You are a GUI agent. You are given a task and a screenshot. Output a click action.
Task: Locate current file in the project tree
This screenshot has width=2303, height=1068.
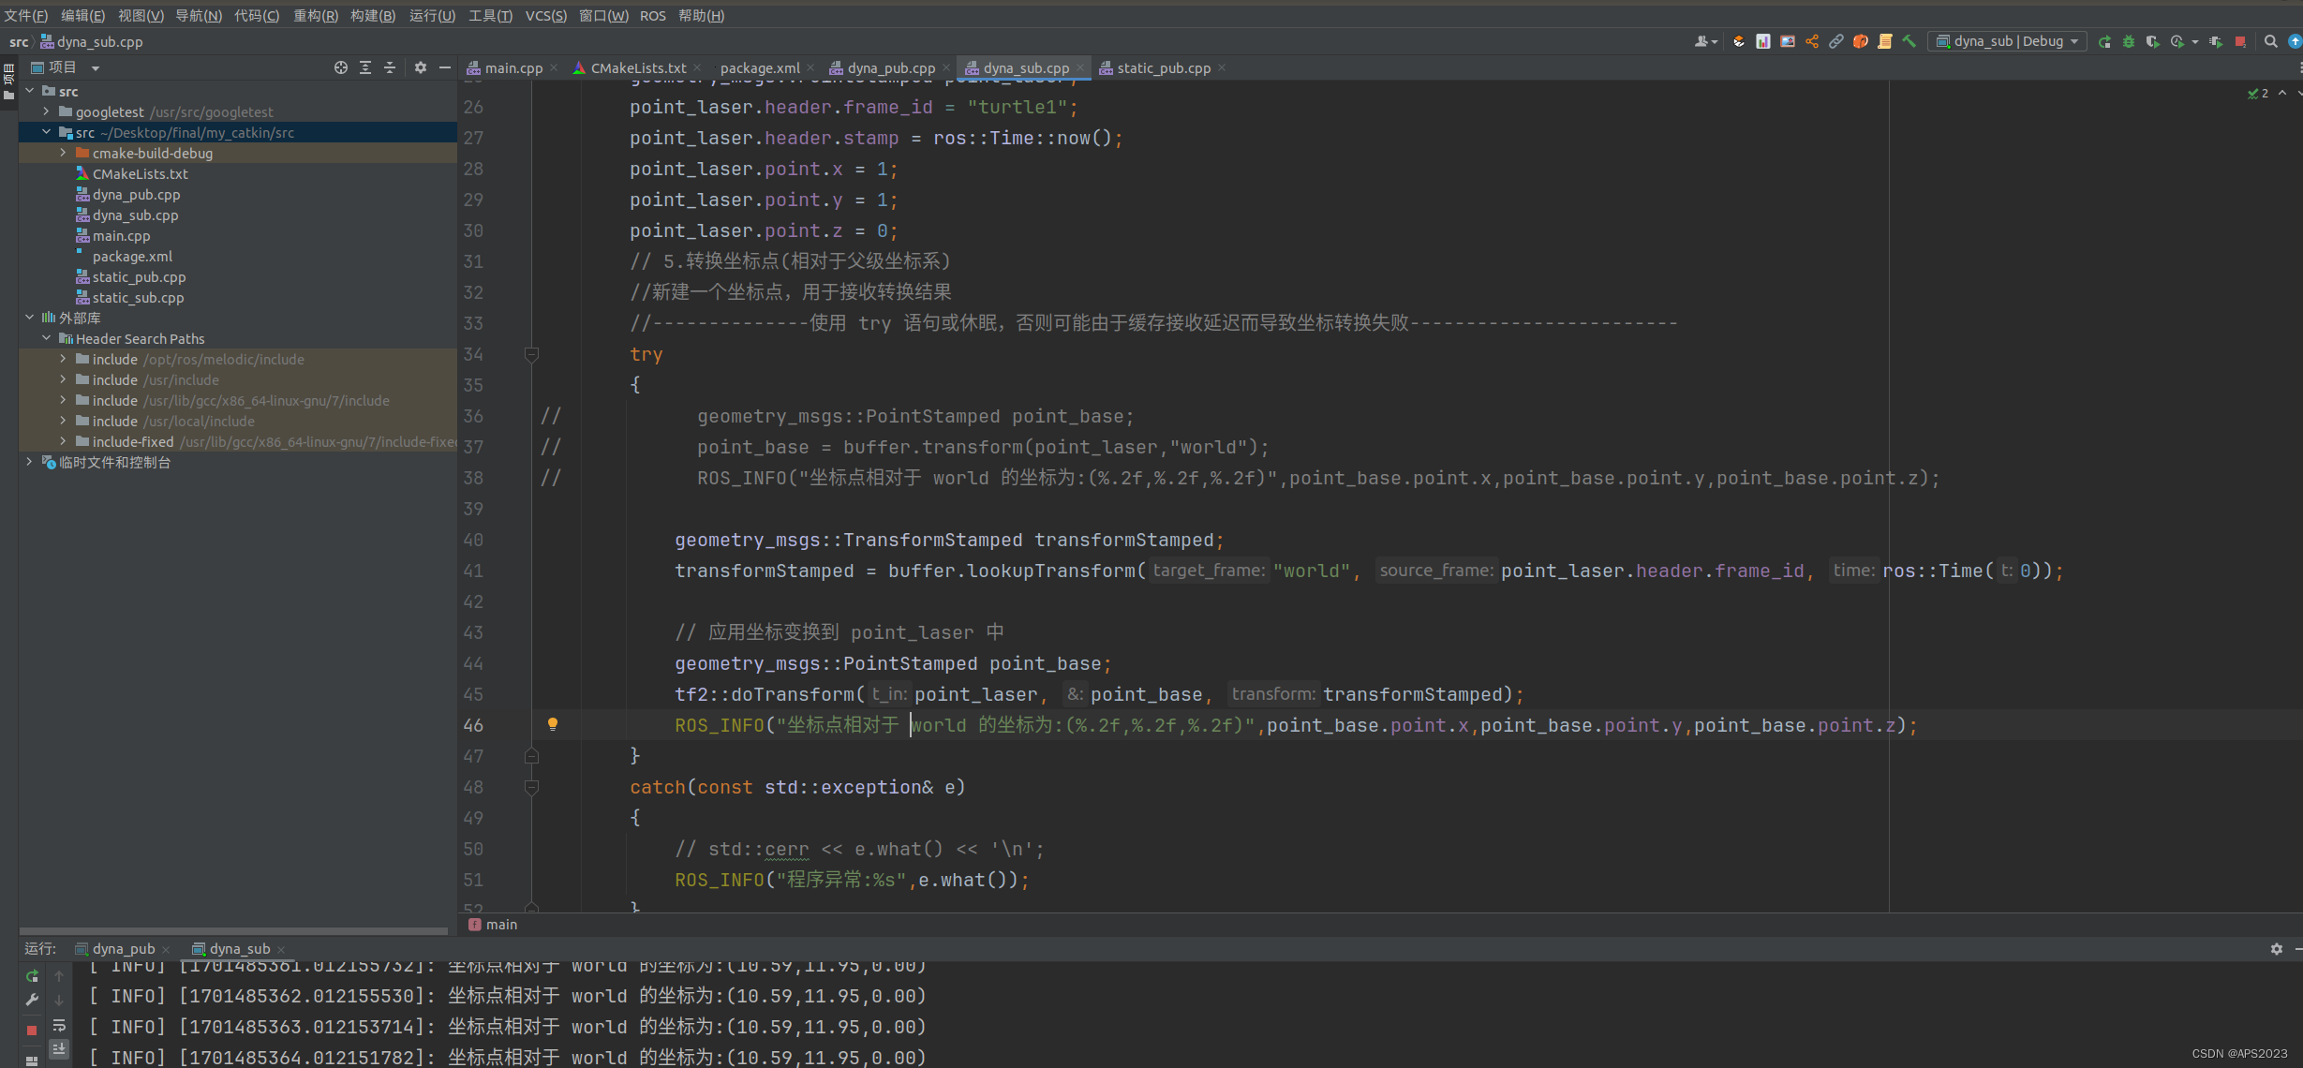(340, 67)
